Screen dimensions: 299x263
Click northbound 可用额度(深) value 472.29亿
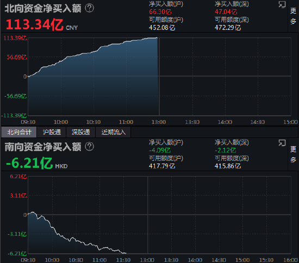[228, 28]
